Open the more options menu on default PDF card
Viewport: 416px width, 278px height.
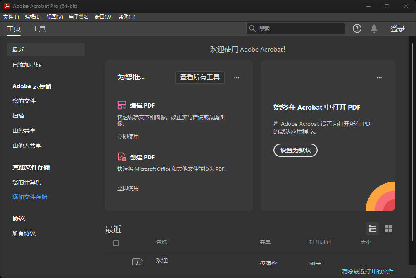click(379, 78)
